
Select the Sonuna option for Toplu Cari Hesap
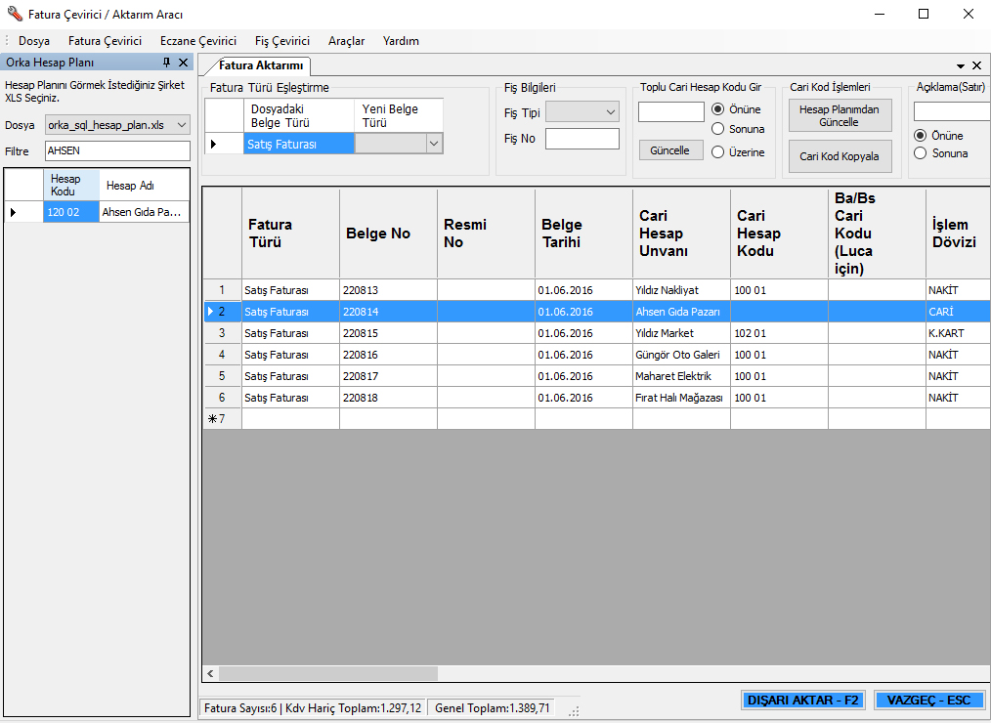(x=718, y=129)
